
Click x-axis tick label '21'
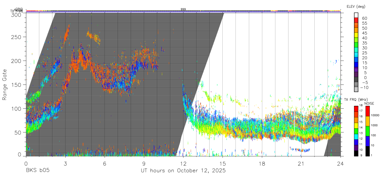point(301,163)
